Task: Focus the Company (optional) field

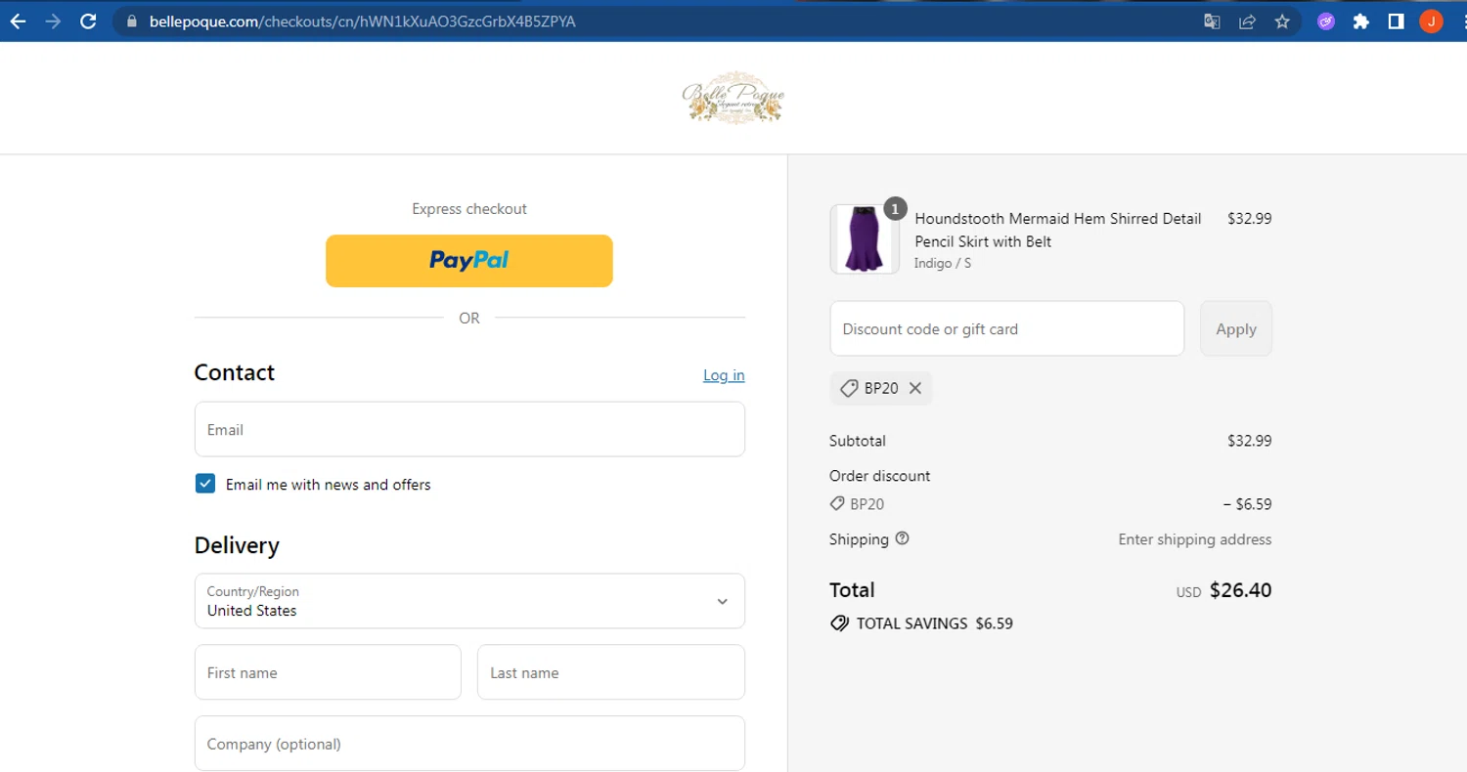Action: (x=469, y=744)
